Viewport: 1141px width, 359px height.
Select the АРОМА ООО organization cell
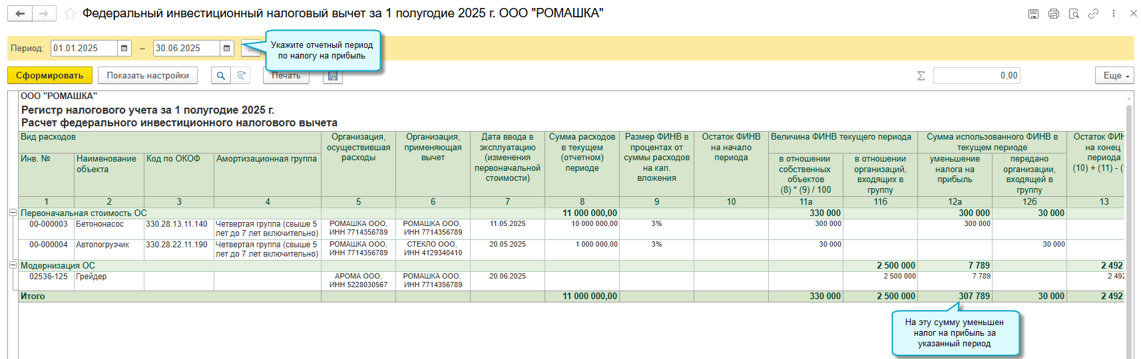pos(358,281)
